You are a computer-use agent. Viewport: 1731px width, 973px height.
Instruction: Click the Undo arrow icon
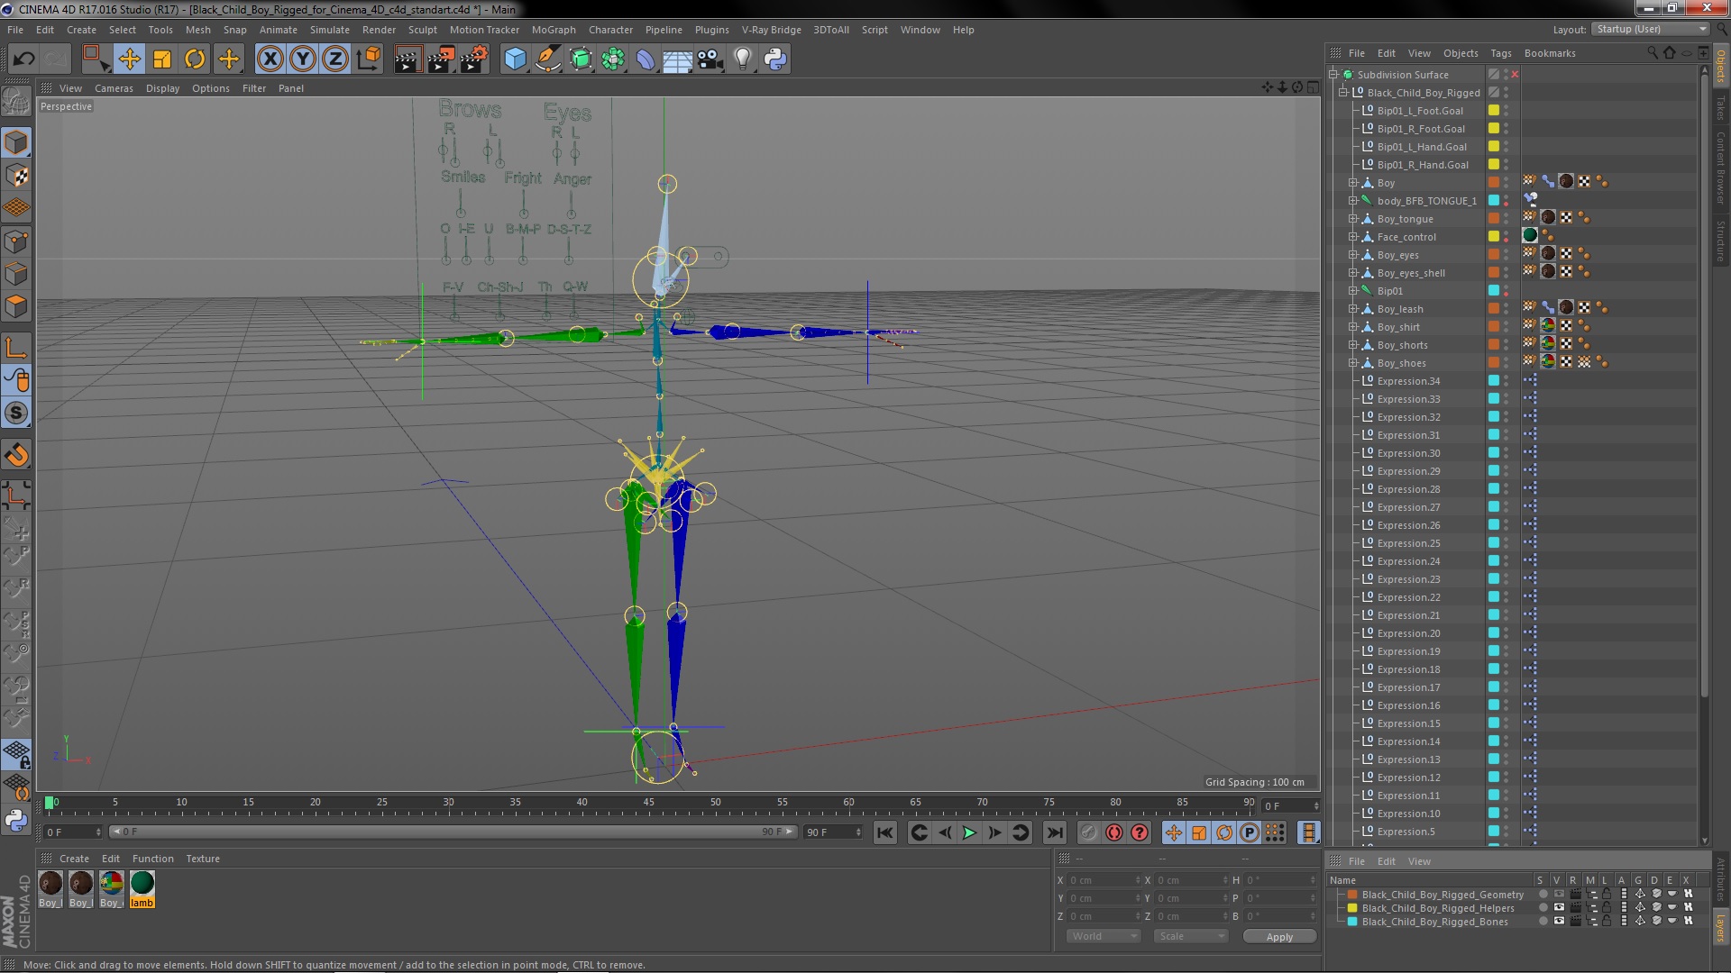pyautogui.click(x=23, y=59)
